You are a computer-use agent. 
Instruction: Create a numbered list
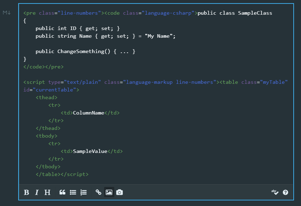pos(84,192)
